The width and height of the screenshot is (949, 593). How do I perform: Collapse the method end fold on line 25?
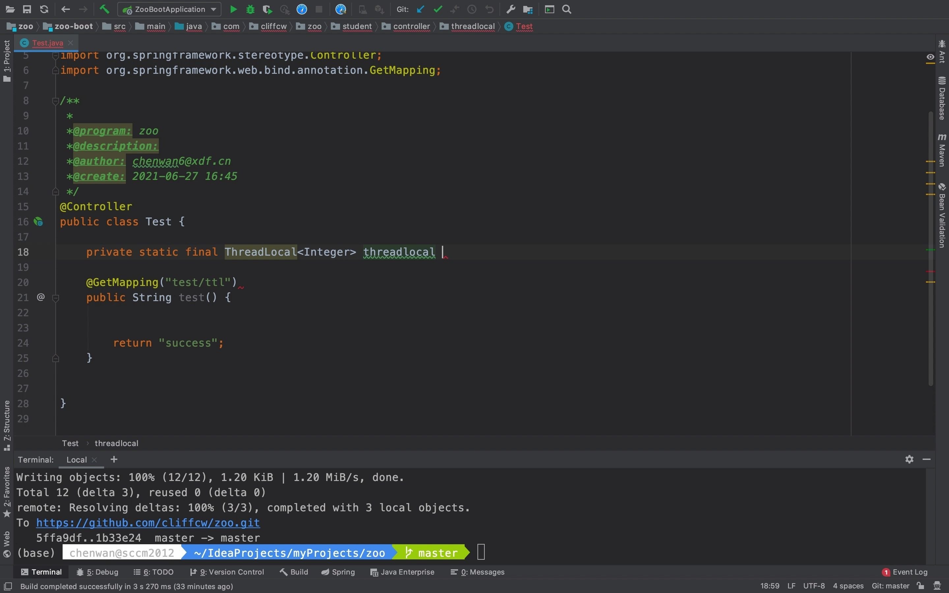(x=56, y=358)
